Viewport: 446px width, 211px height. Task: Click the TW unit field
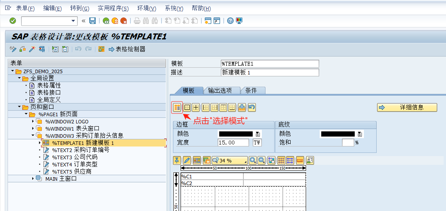pyautogui.click(x=257, y=143)
